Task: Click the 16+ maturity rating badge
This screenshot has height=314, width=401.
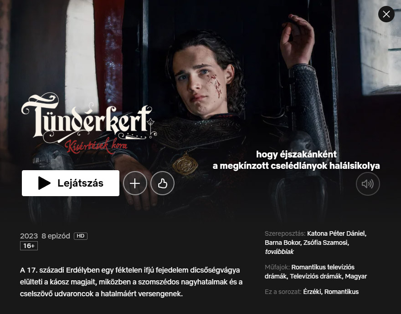Action: coord(29,246)
